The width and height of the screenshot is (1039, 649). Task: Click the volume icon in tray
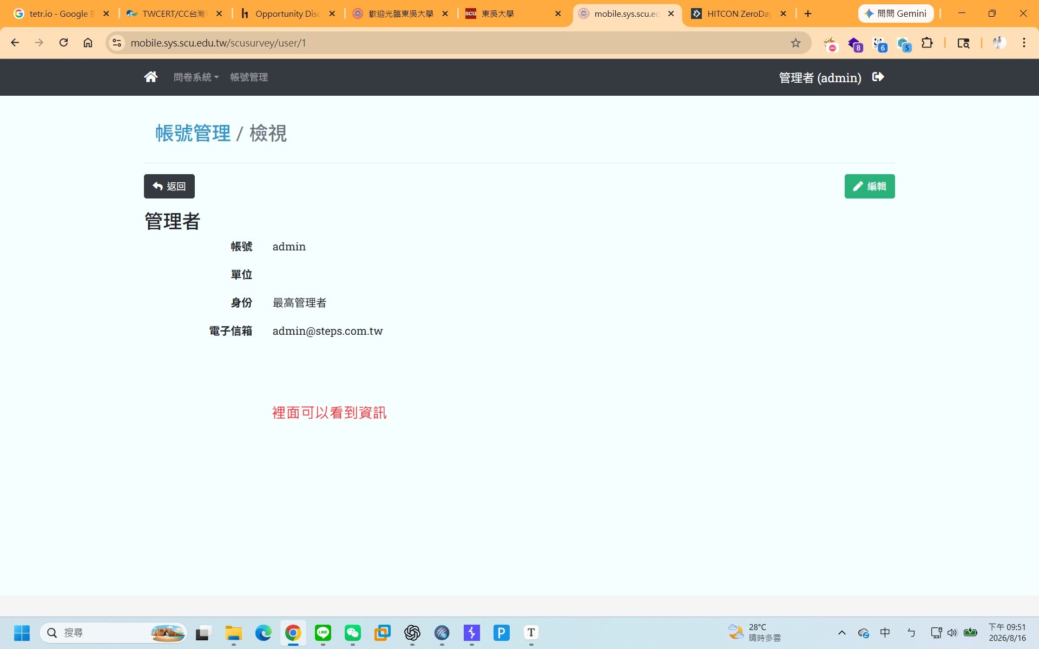[952, 632]
